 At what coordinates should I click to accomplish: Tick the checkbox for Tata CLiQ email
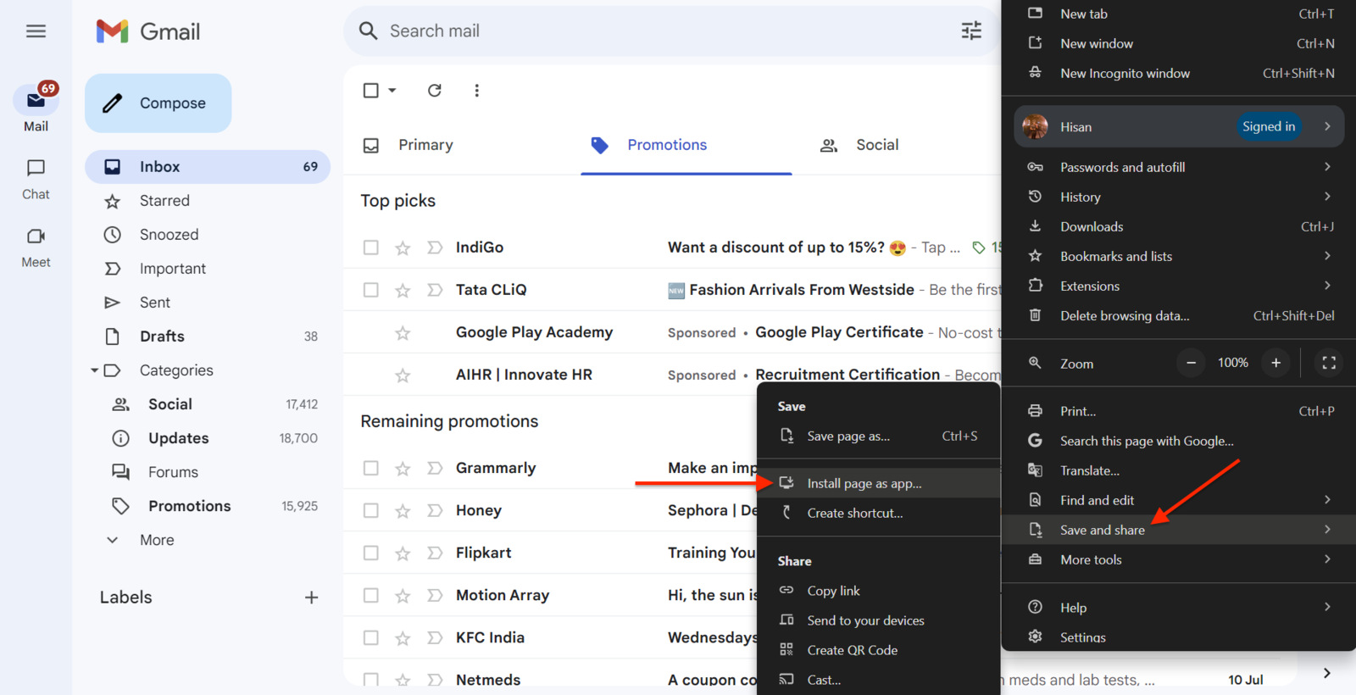(x=370, y=290)
